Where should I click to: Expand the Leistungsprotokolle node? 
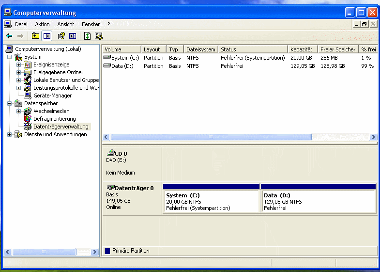(19, 88)
